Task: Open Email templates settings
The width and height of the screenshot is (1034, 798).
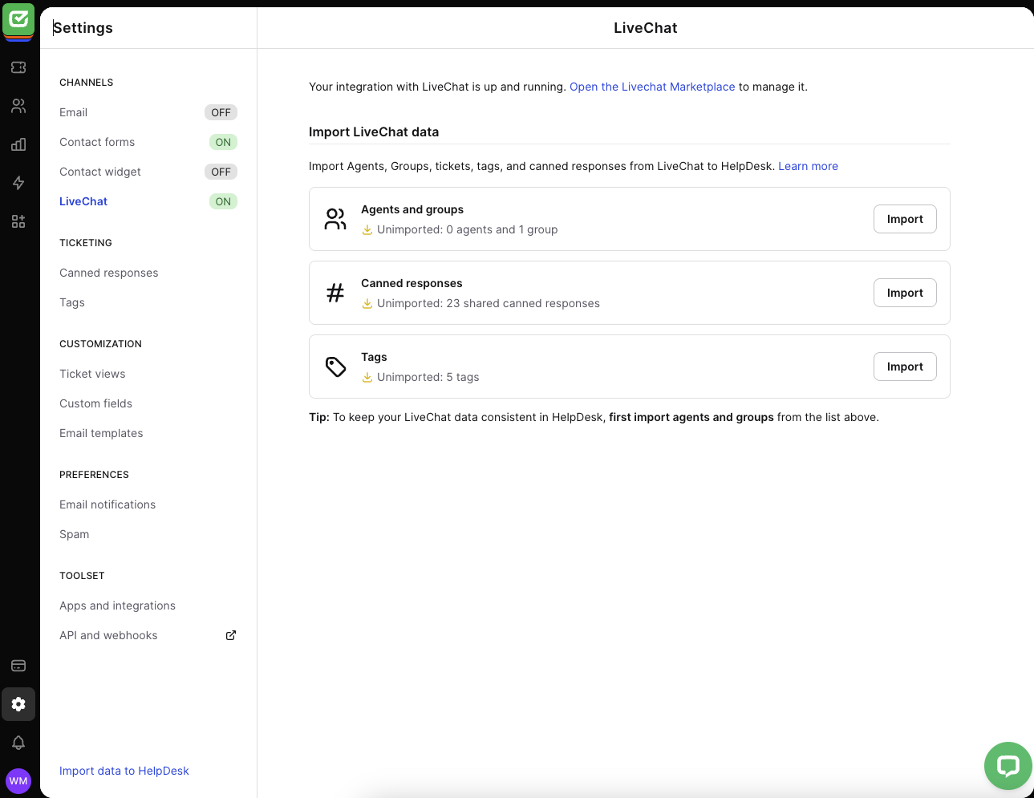Action: [x=101, y=433]
